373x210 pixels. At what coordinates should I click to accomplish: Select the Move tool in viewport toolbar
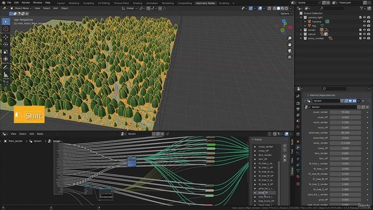click(x=6, y=37)
